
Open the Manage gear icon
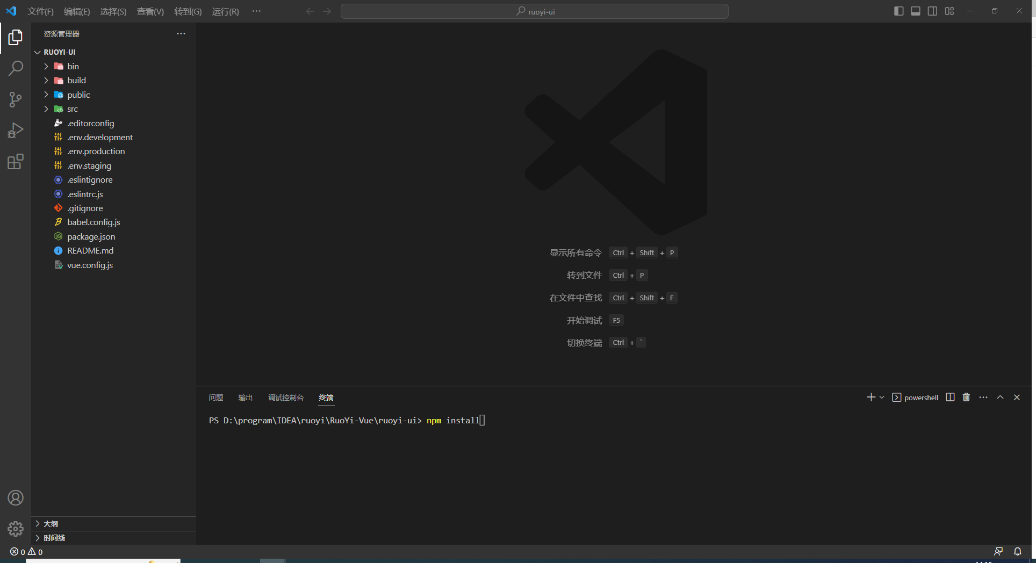point(16,529)
